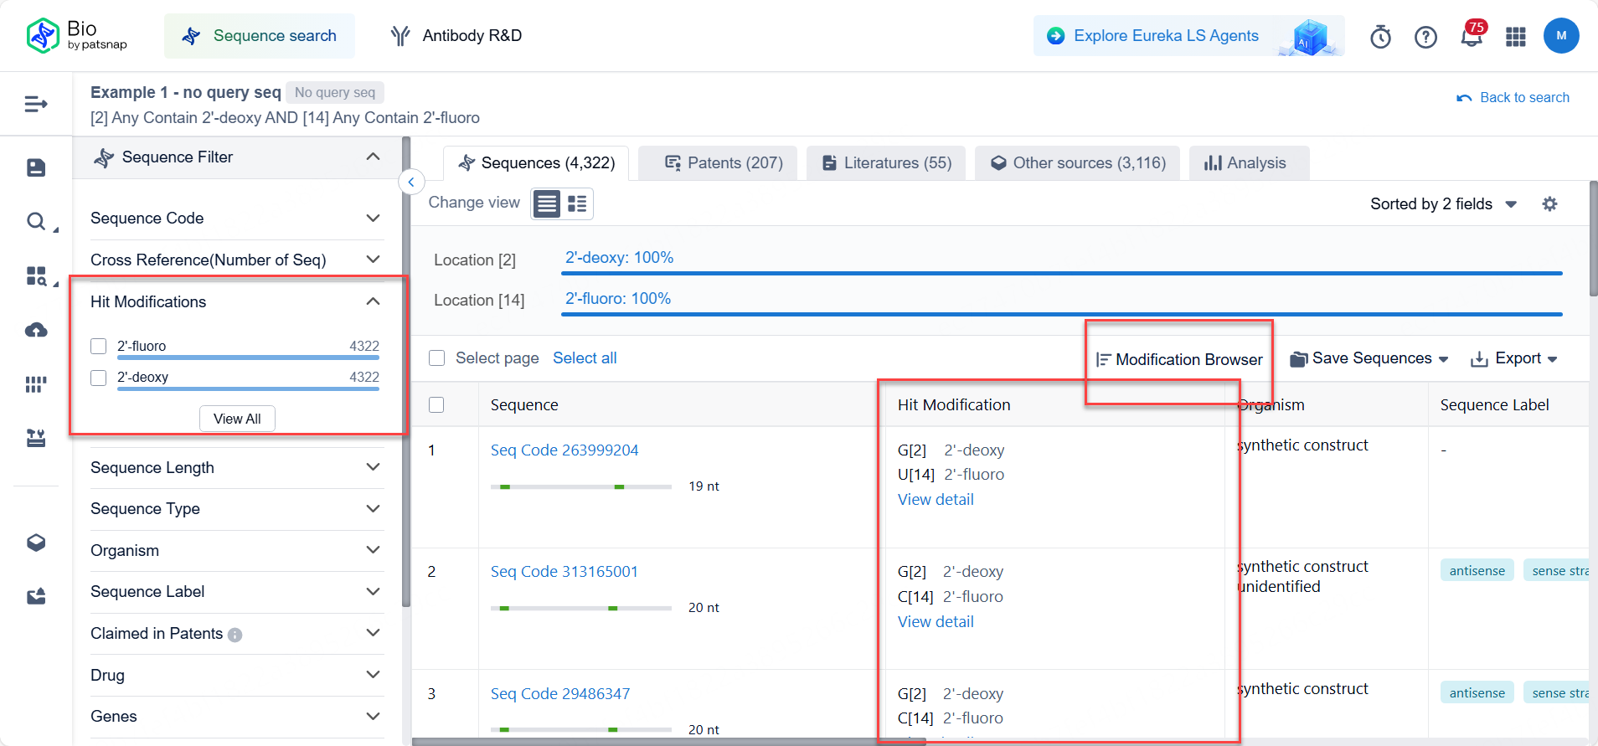Open the Sorted by 2 fields dropdown
The width and height of the screenshot is (1598, 746).
pyautogui.click(x=1443, y=204)
